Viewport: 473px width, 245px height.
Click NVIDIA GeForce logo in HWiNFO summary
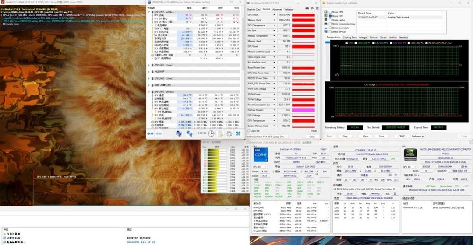click(410, 154)
